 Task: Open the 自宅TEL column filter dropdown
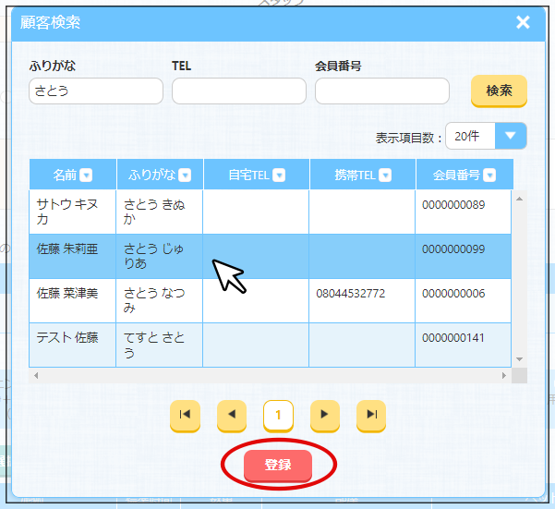click(x=279, y=175)
